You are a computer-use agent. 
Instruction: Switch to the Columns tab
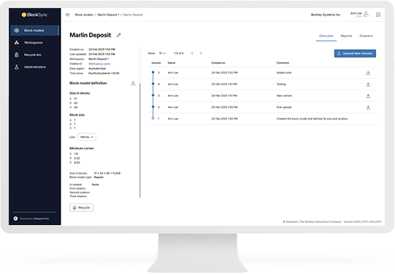pyautogui.click(x=366, y=36)
